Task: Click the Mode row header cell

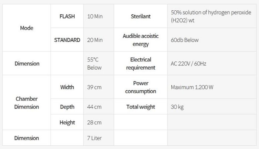Action: (26, 28)
